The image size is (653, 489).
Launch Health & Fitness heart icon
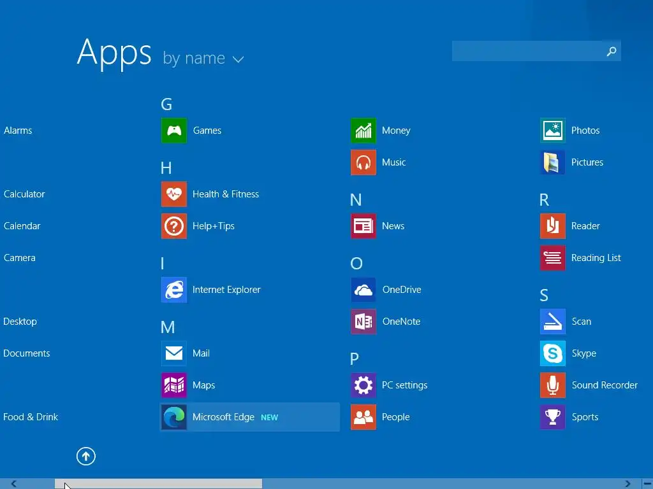[x=173, y=194]
